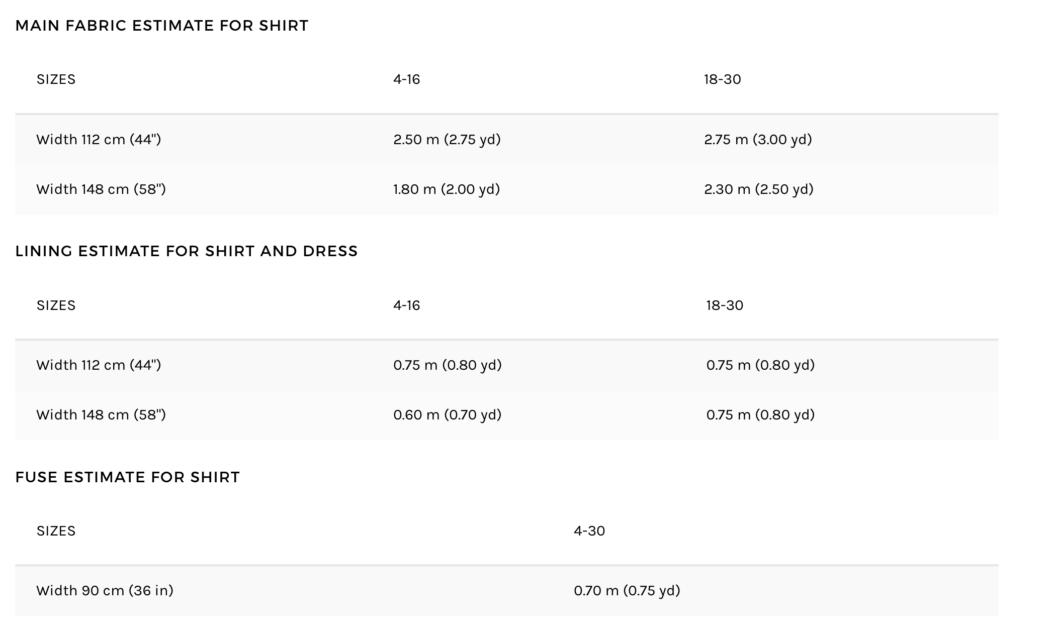This screenshot has height=641, width=1053.
Task: Click the Main Fabric Estimate for Shirt heading
Action: tap(161, 26)
